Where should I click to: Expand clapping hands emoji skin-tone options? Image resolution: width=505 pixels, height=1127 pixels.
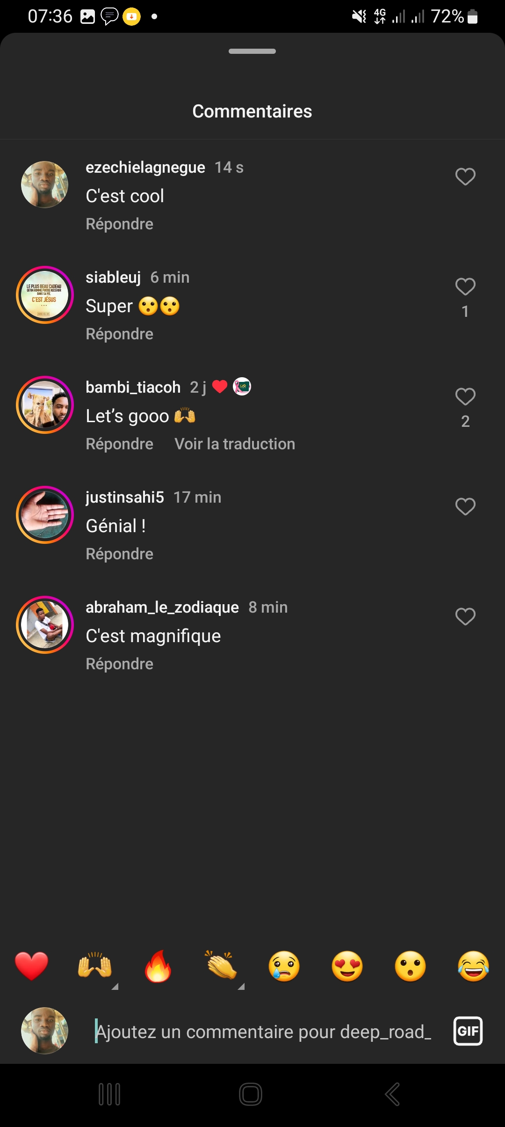[x=241, y=986]
